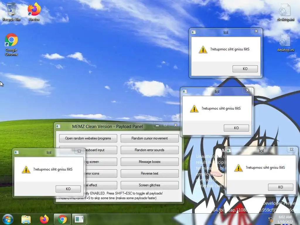Click KO in lol dialog beside Random cursor movement
Screen dimensions: 300x225
click(x=236, y=128)
